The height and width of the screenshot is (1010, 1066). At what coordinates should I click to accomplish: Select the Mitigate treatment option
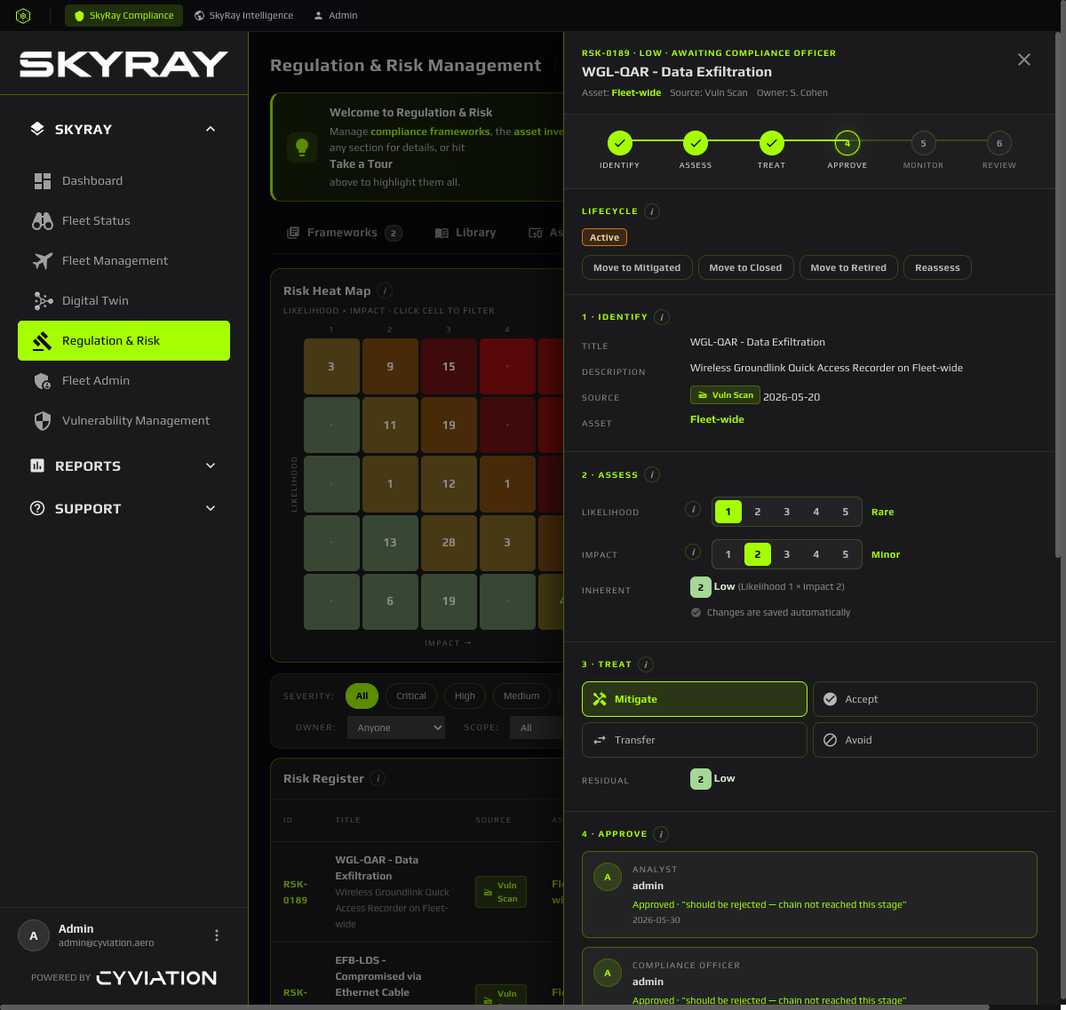[x=695, y=699]
